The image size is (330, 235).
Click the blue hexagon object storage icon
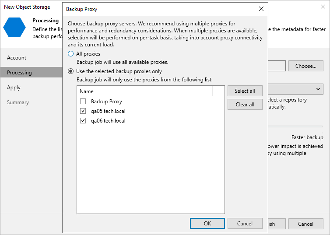pyautogui.click(x=14, y=27)
